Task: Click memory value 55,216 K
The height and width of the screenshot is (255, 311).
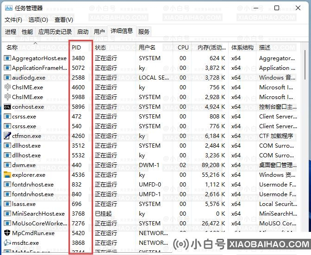Action: (x=213, y=174)
